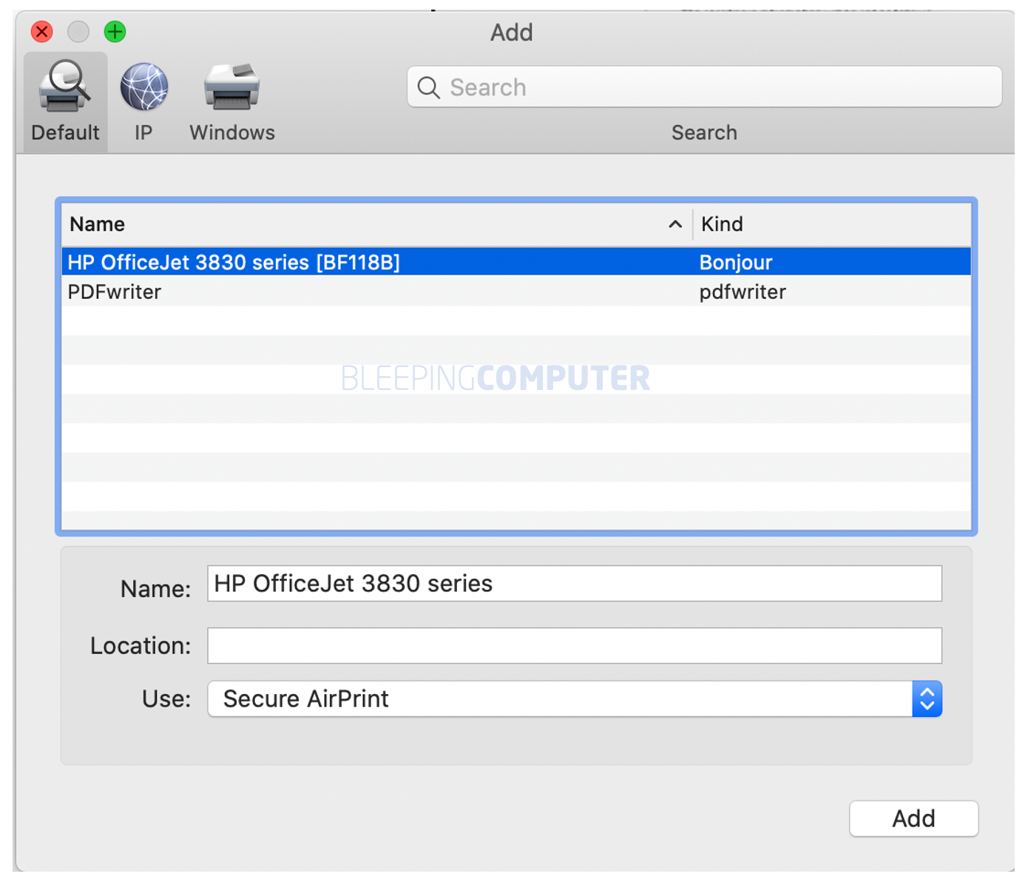
Task: Zoom the Add window with green button
Action: point(115,32)
